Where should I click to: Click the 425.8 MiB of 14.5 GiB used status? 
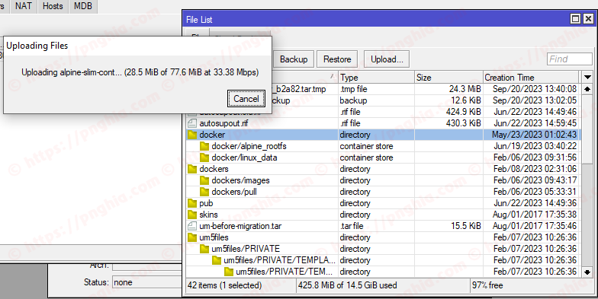tap(348, 285)
